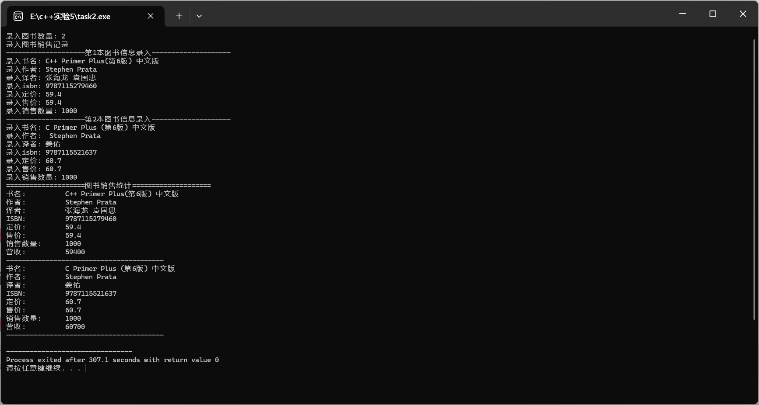Click the '请按任意键继续' prompt
Image resolution: width=759 pixels, height=405 pixels.
pos(43,368)
